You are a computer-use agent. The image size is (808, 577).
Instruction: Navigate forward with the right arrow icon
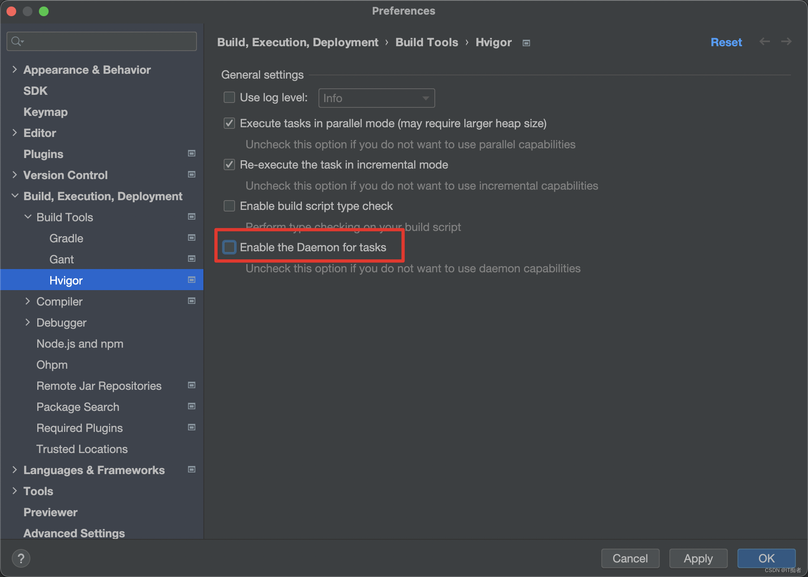pyautogui.click(x=786, y=42)
